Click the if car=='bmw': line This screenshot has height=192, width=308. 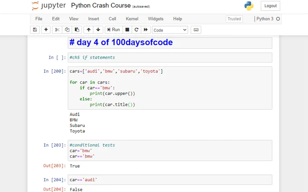[97, 88]
